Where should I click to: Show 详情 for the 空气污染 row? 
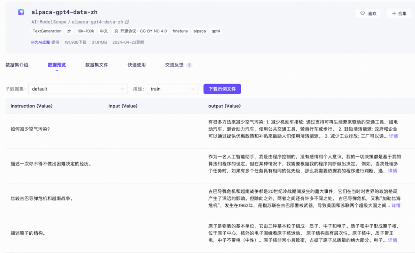click(393, 136)
